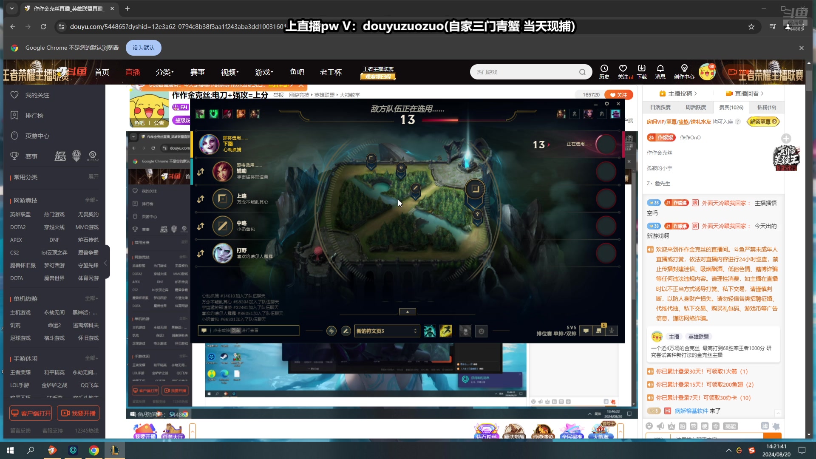The image size is (816, 459).
Task: Open the 关注 heart icon in header
Action: tap(623, 71)
